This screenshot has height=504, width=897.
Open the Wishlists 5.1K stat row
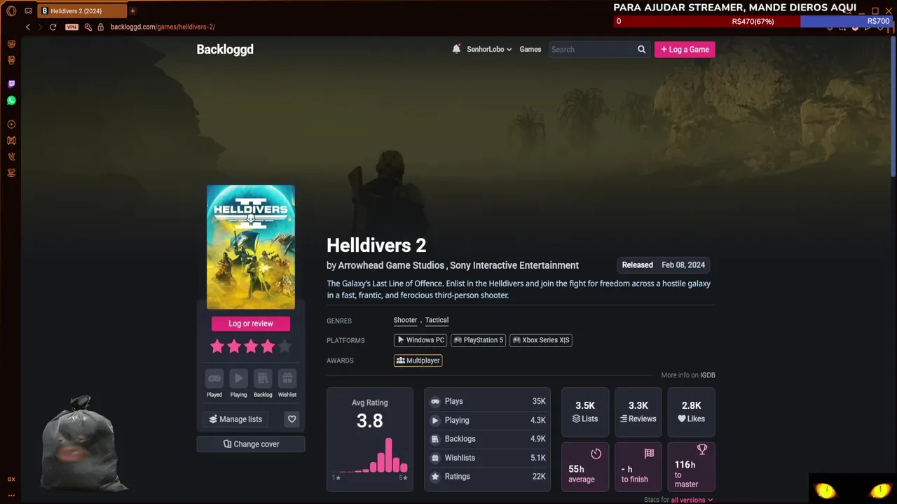[x=488, y=458]
